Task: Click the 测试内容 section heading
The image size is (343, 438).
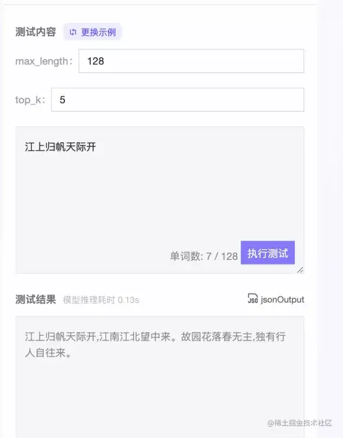Action: [36, 32]
